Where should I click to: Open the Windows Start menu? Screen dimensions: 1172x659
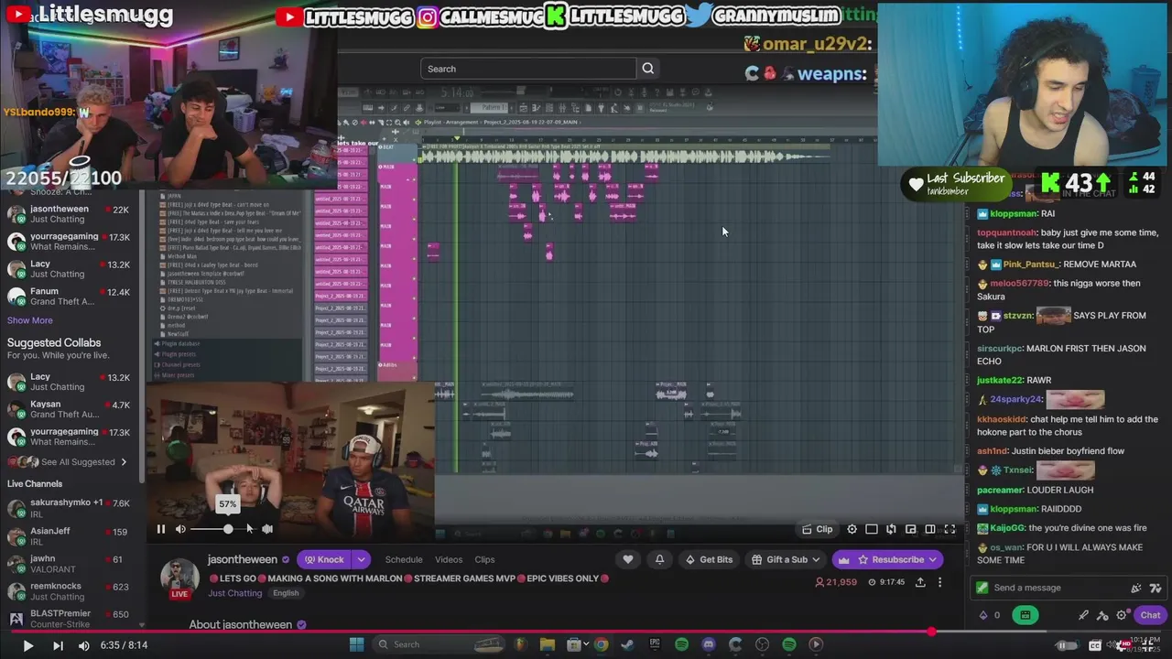[x=357, y=644]
